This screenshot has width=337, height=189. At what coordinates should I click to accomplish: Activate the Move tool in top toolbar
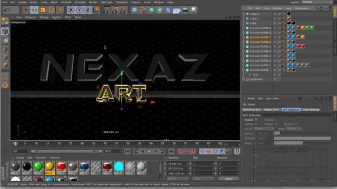[x=34, y=10]
